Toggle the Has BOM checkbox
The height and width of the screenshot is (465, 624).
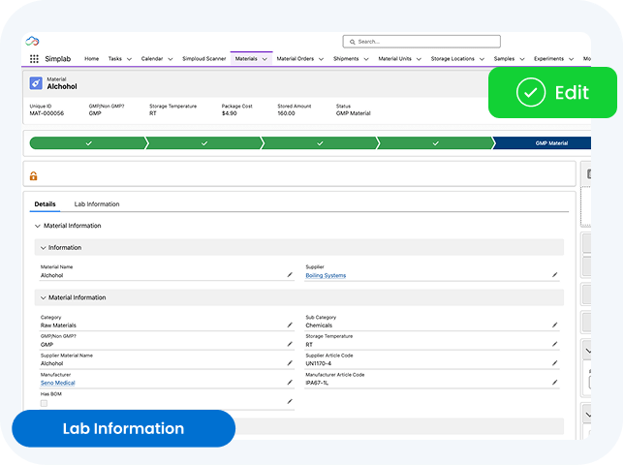44,402
